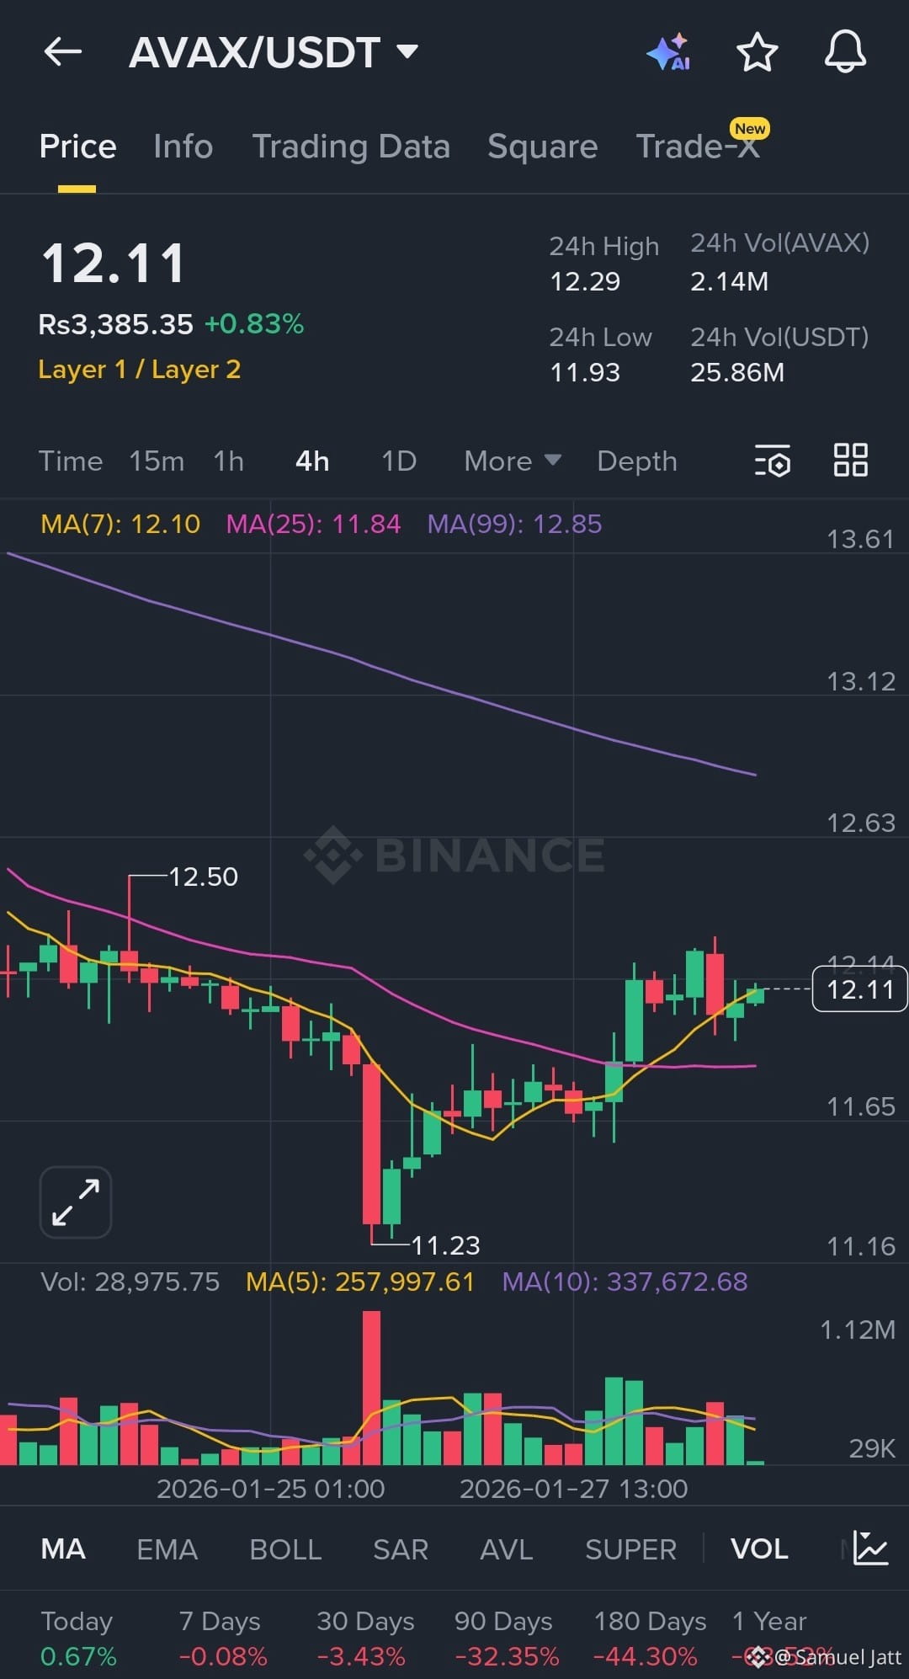Screen dimensions: 909x1679
Task: Tap the 24h Low value 11.93
Action: [585, 372]
